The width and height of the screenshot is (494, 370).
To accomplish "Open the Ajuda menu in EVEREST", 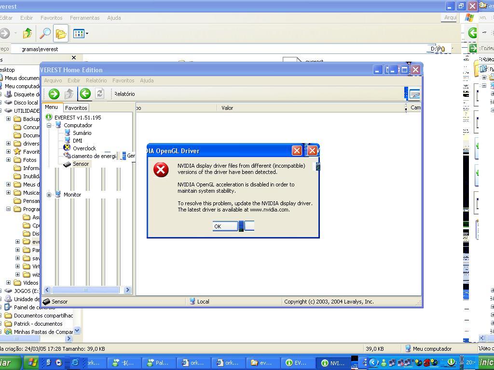I will 147,80.
